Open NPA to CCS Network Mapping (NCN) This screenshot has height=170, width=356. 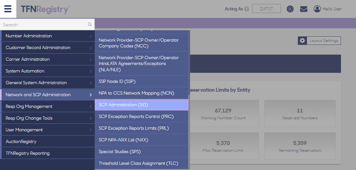141,93
